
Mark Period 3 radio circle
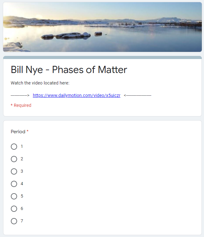tap(14, 171)
